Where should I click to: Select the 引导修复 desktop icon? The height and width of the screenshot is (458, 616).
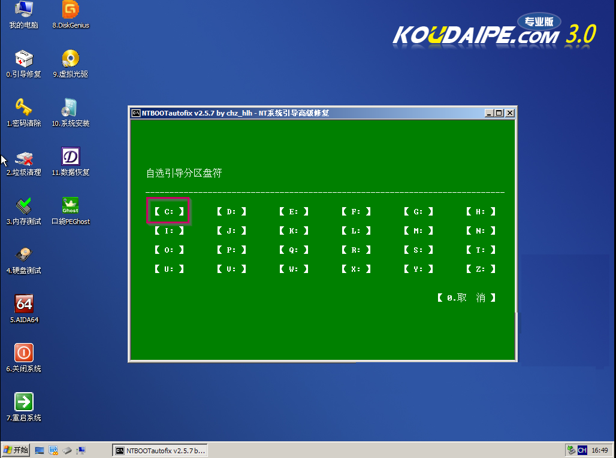coord(24,59)
